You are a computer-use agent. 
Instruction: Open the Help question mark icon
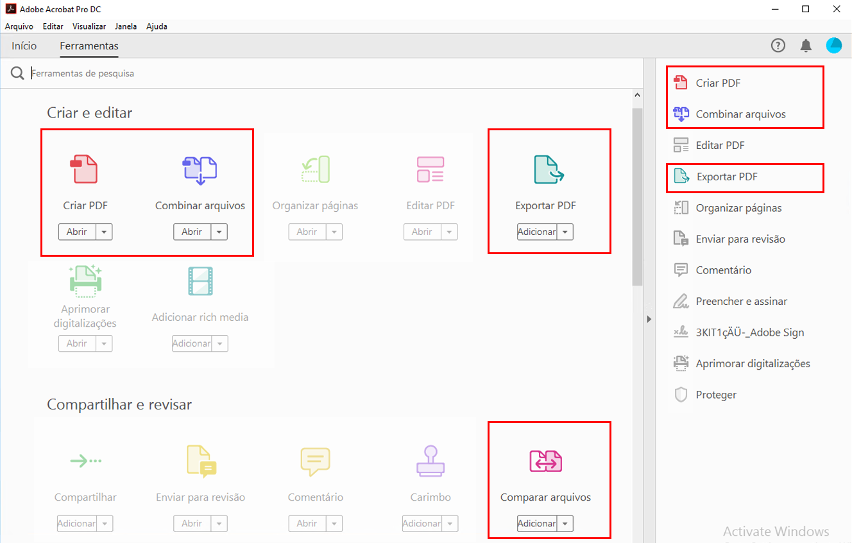point(778,46)
